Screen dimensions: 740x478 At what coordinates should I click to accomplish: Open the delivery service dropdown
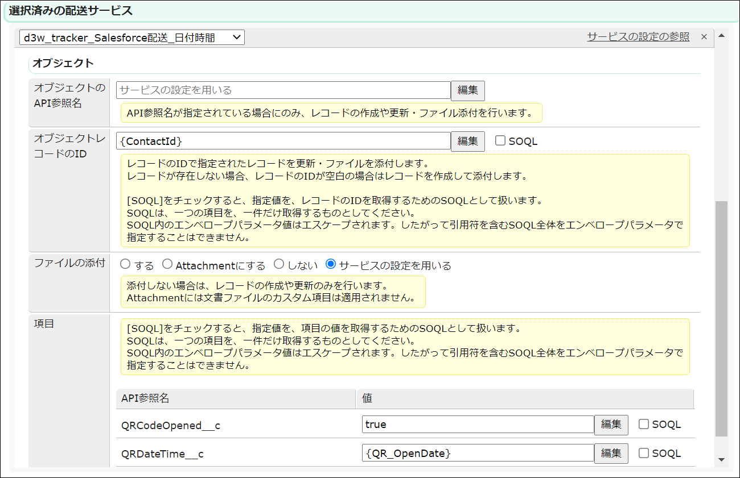[x=131, y=38]
